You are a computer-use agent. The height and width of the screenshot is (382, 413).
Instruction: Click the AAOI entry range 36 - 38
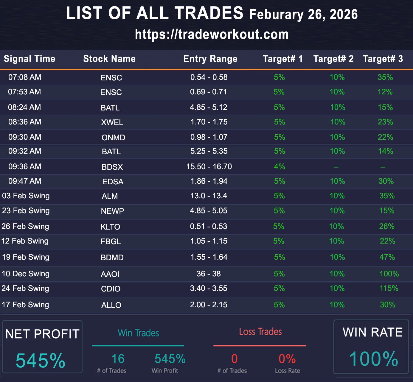click(209, 274)
